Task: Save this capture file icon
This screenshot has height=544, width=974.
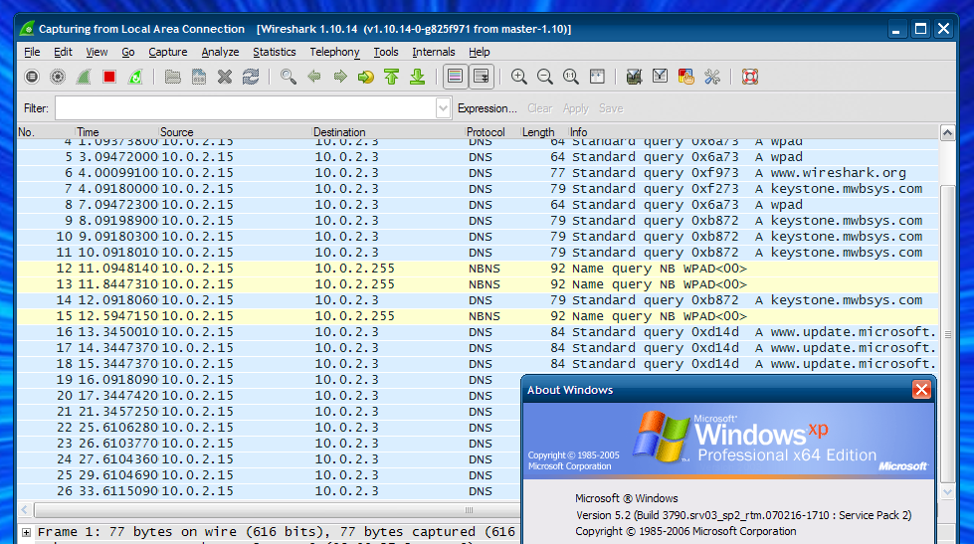Action: (x=199, y=77)
